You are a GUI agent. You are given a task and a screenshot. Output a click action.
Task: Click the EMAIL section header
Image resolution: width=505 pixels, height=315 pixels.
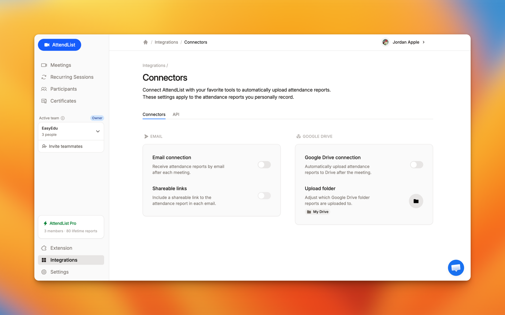click(x=153, y=137)
